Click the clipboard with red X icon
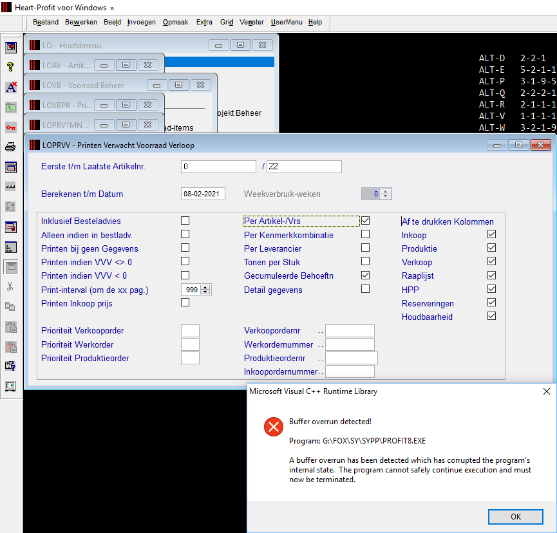 click(11, 346)
